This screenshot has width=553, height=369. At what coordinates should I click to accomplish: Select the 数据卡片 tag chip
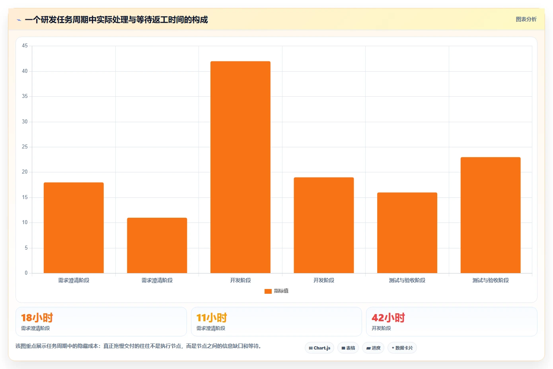point(402,348)
